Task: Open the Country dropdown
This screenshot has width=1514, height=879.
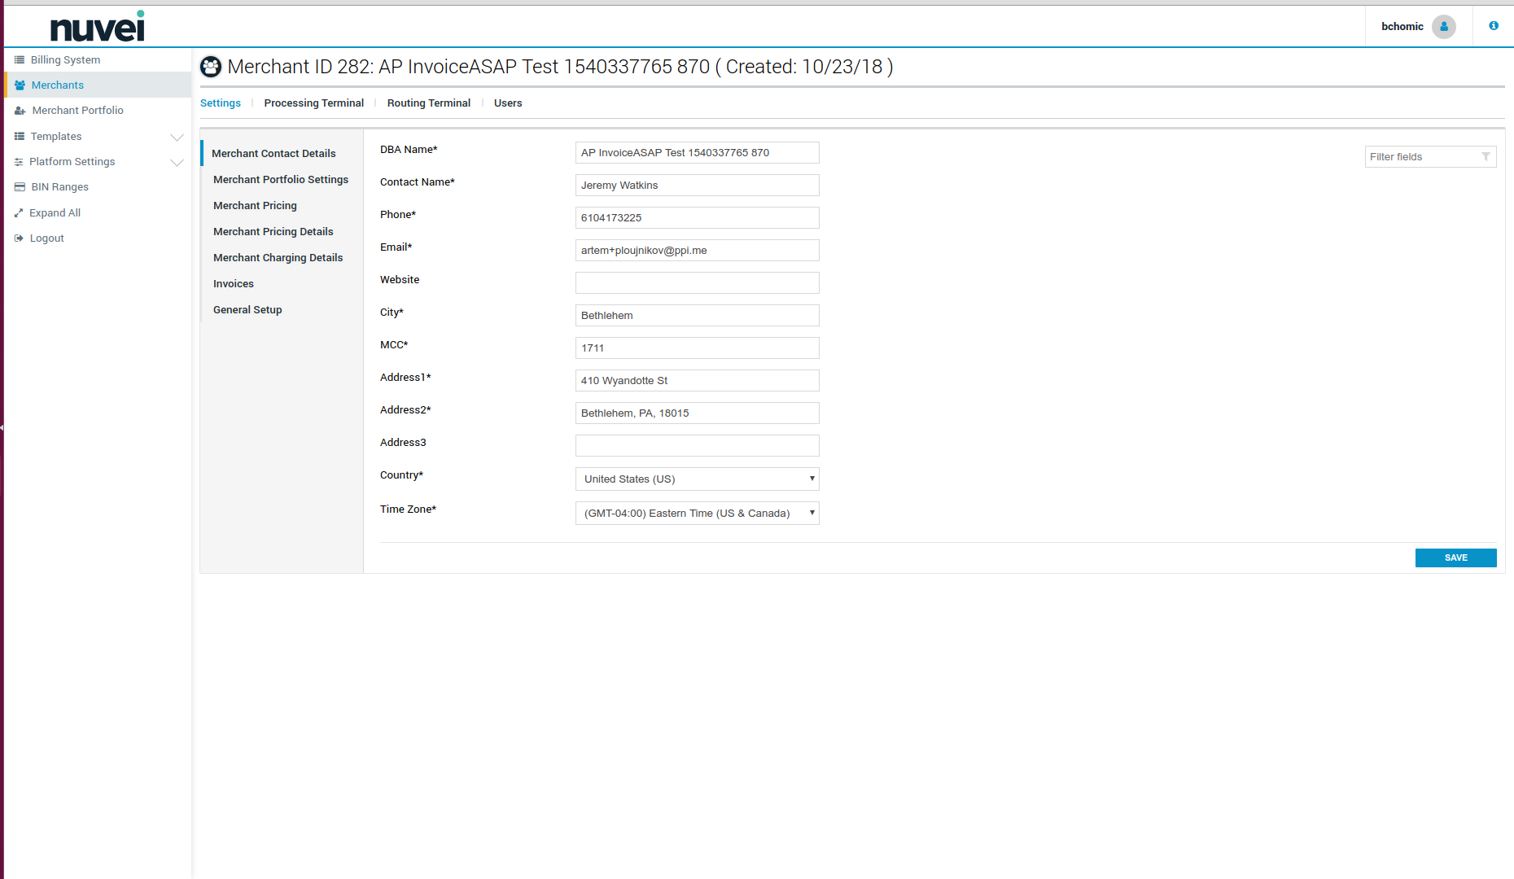Action: click(x=698, y=479)
